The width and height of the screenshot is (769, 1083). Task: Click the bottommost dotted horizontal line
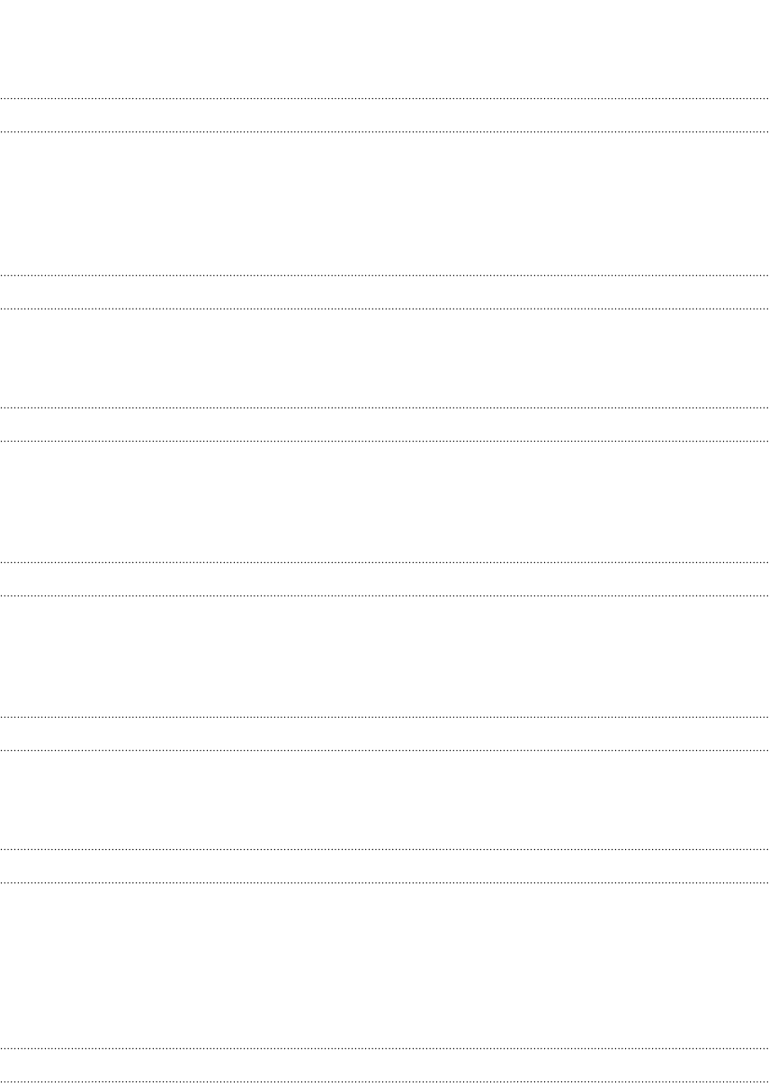pos(384,1081)
